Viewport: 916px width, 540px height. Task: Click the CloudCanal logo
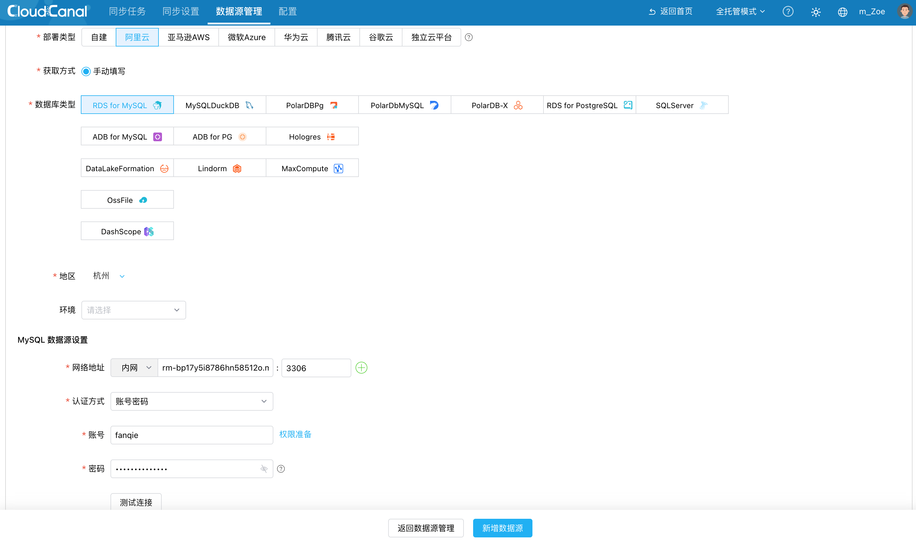[47, 11]
